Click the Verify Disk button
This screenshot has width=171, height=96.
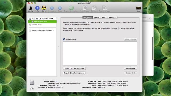[130, 69]
